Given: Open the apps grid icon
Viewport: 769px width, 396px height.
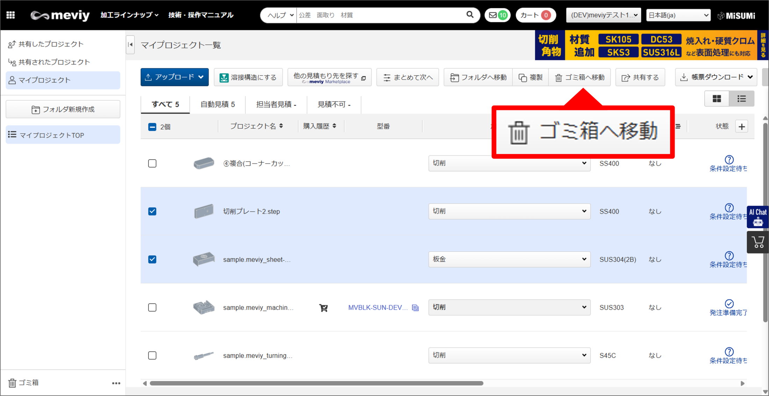Looking at the screenshot, I should coord(10,15).
